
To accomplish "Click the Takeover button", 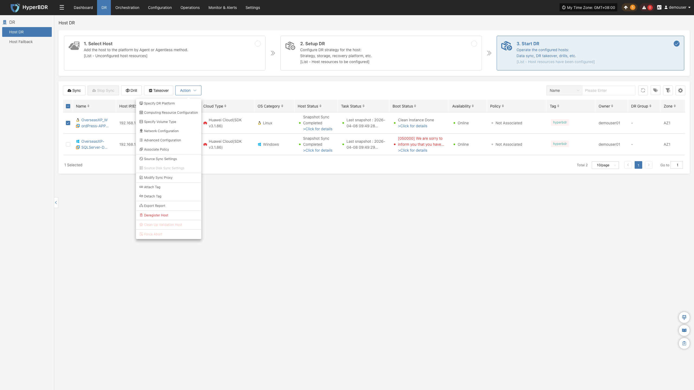I will 159,90.
